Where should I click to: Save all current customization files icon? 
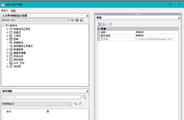pos(77,20)
